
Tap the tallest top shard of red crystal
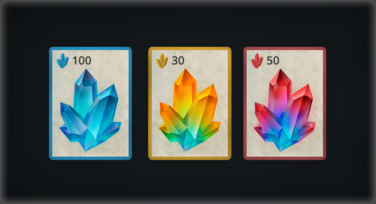tap(280, 91)
